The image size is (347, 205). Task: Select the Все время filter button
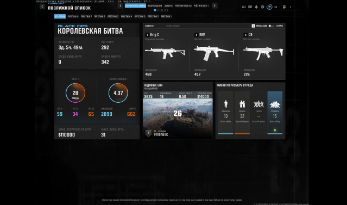click(x=60, y=16)
